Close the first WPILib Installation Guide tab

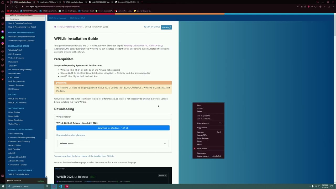click(34, 2)
